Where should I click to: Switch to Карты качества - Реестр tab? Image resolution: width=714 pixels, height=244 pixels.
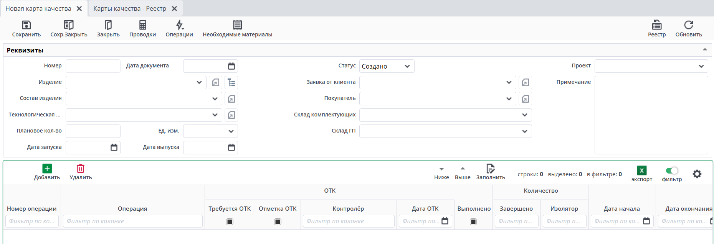coord(130,8)
